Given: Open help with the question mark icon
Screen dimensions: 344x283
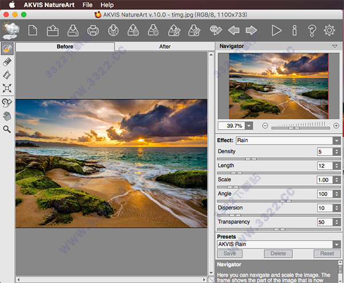Looking at the screenshot, I should [312, 30].
